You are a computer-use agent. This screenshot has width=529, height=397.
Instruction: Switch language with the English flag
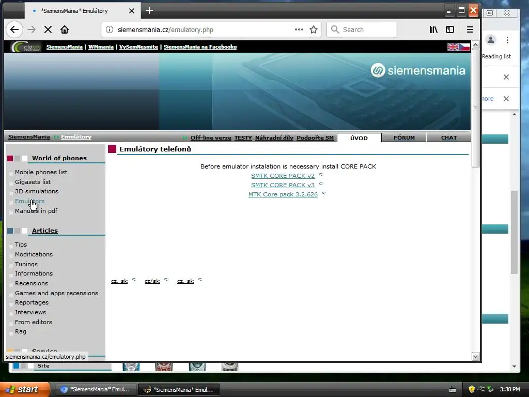453,47
